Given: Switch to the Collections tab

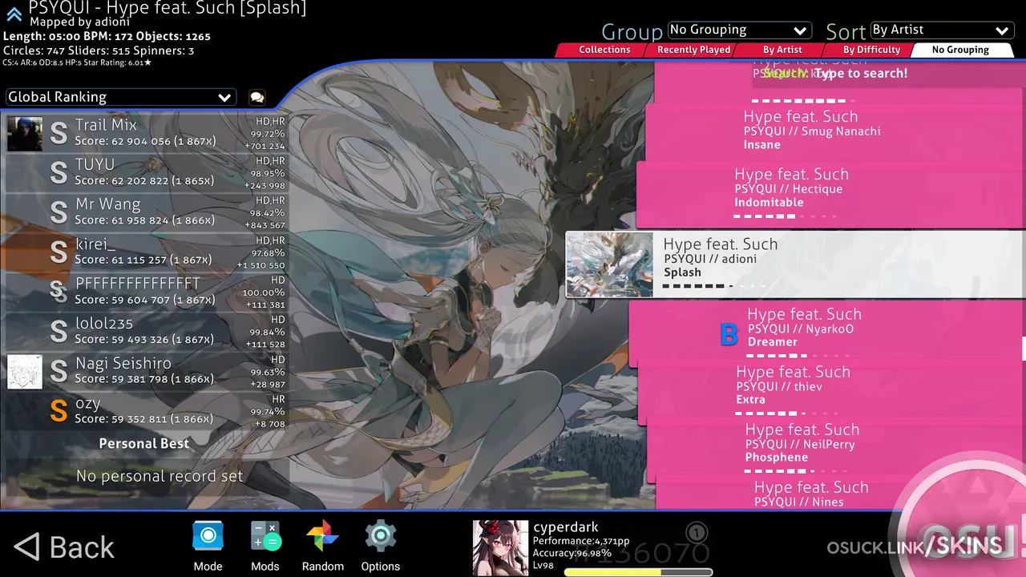Looking at the screenshot, I should pos(604,50).
